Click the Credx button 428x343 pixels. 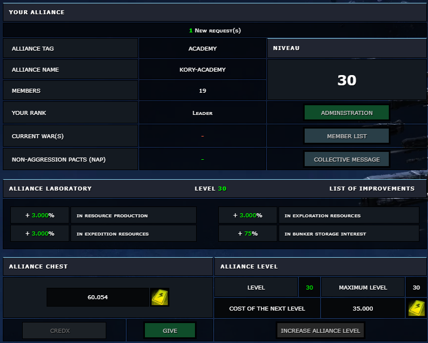tap(64, 330)
